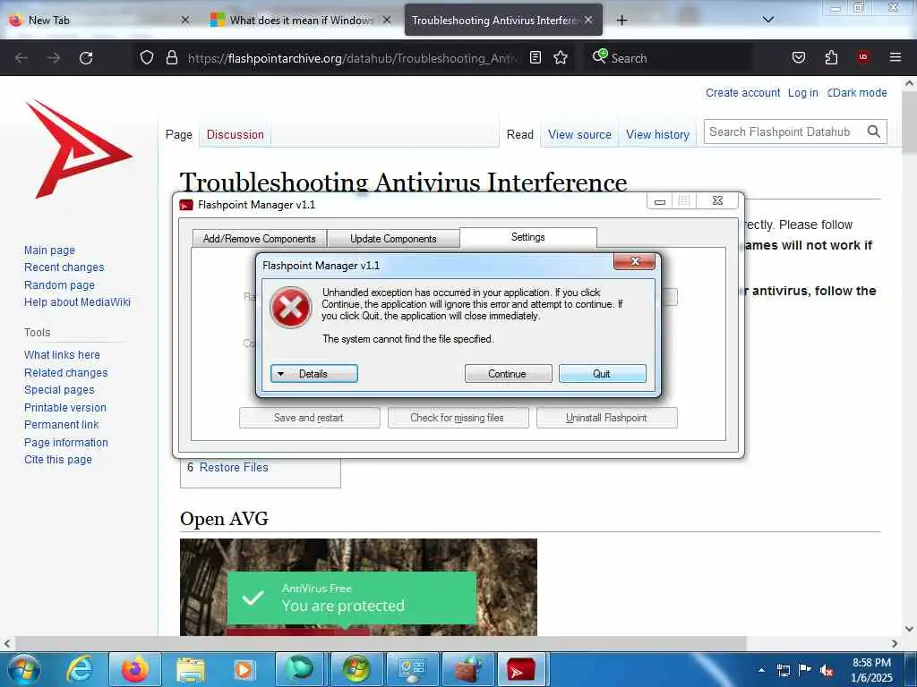Select the Page tab
Screen dimensions: 917x687
point(178,134)
